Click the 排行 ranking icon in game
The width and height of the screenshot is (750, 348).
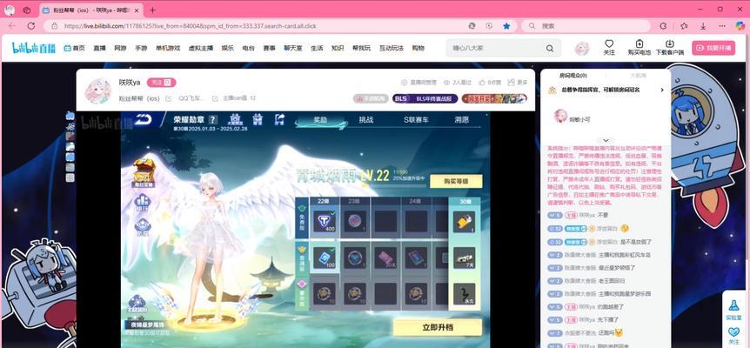pyautogui.click(x=143, y=203)
